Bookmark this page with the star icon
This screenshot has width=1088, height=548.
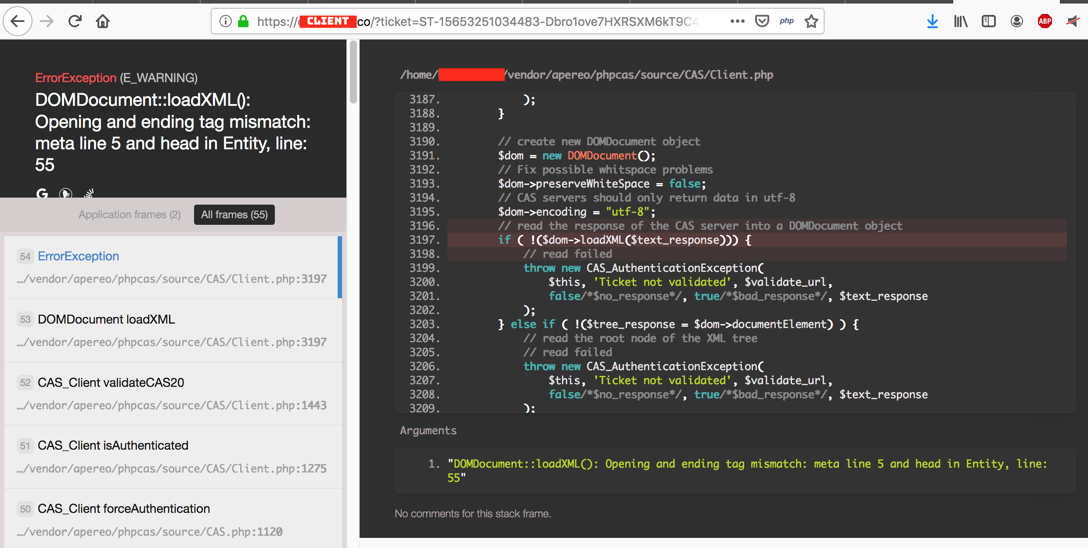coord(811,21)
